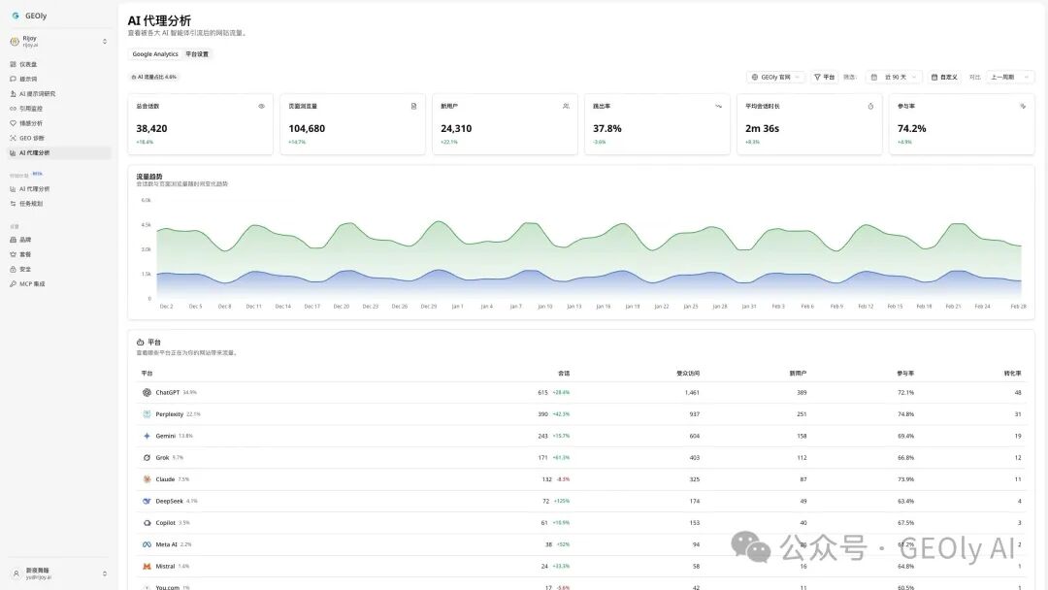The height and width of the screenshot is (590, 1048).
Task: Click the AI 流量占比 4.6% badge
Action: 153,77
